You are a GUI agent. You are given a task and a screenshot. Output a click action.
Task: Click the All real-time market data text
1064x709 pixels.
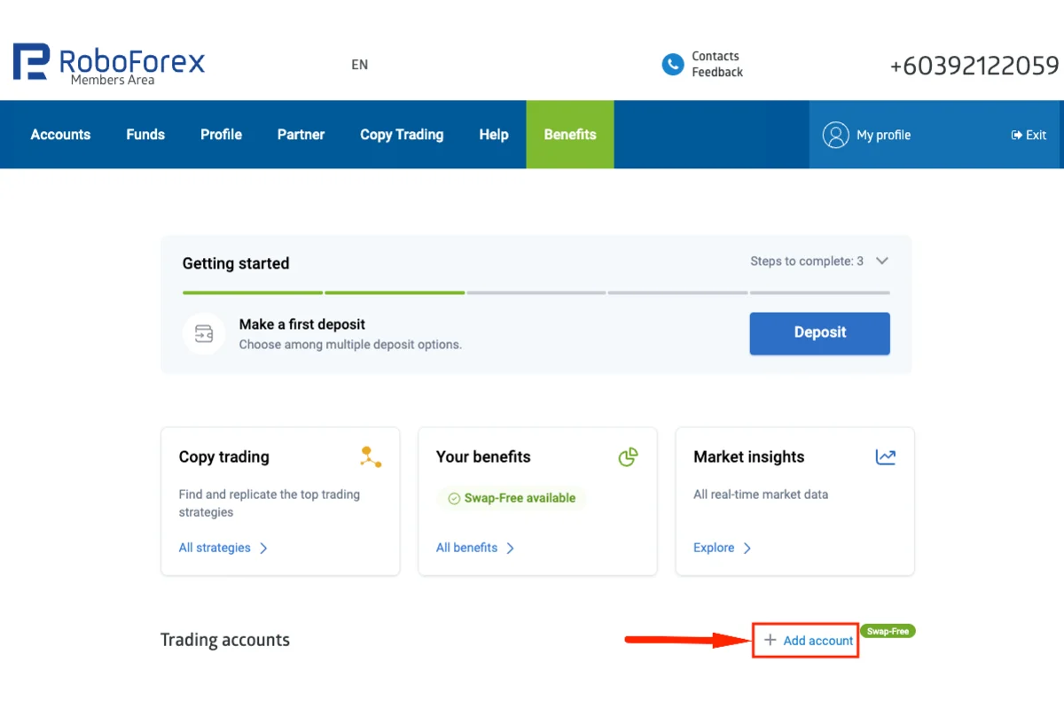coord(761,495)
